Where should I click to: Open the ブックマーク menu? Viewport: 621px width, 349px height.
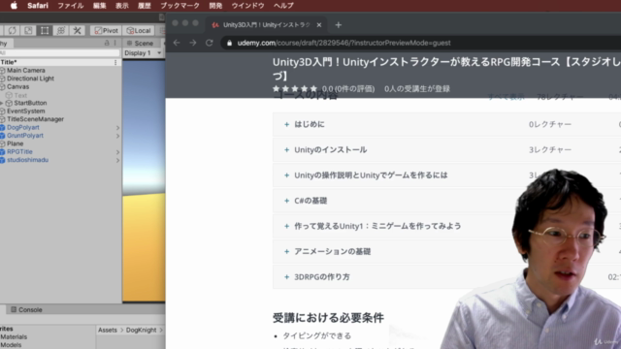pos(180,6)
